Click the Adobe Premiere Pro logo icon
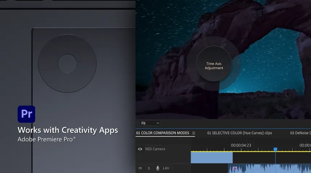Screen dimensions: 311x173 click(26, 114)
